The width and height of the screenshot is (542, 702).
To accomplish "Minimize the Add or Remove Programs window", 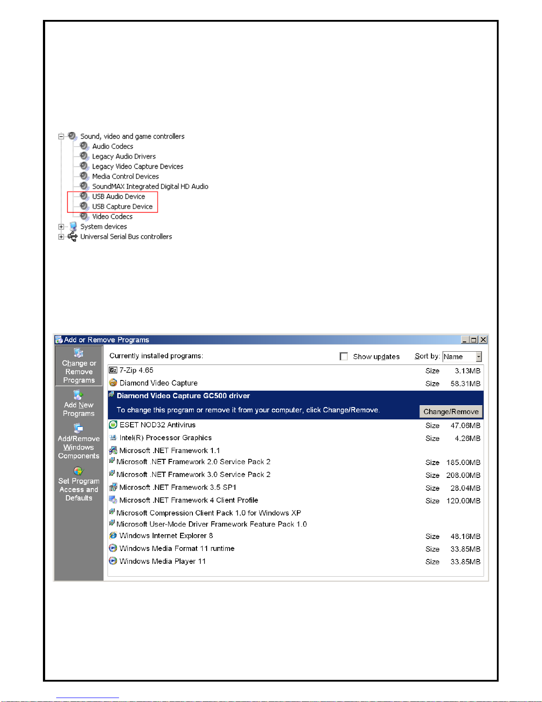I will point(465,340).
